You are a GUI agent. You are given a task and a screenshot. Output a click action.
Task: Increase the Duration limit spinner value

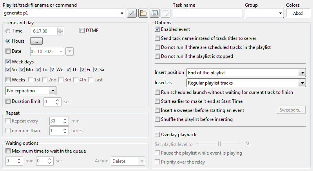click(58, 100)
